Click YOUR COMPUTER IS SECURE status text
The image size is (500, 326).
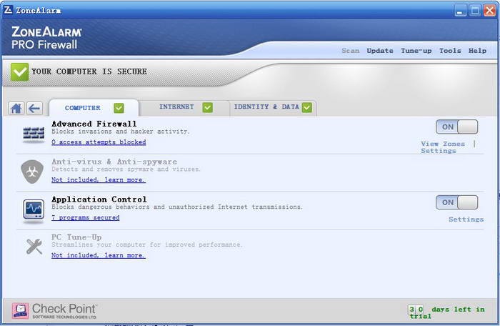click(x=89, y=71)
